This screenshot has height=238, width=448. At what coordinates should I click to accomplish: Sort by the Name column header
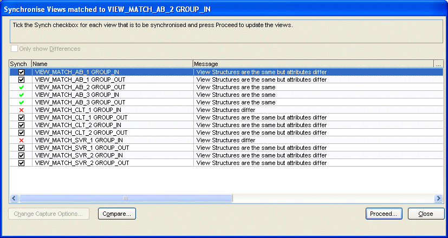112,64
